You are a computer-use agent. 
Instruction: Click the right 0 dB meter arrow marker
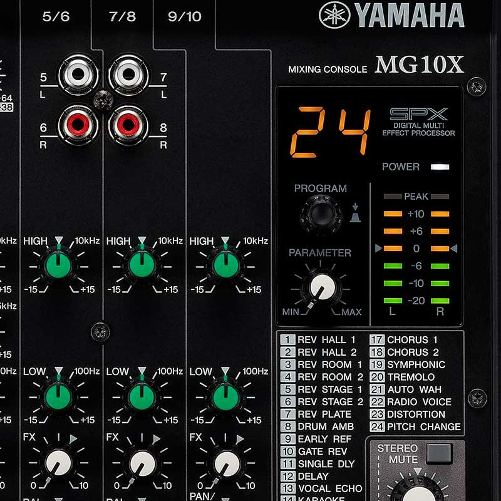[x=453, y=248]
